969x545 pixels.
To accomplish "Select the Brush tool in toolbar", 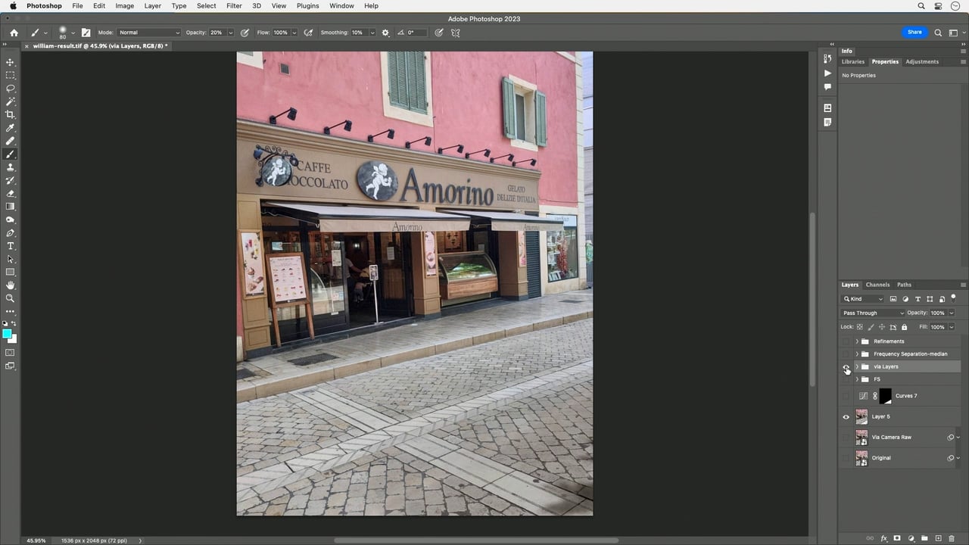I will click(x=11, y=154).
